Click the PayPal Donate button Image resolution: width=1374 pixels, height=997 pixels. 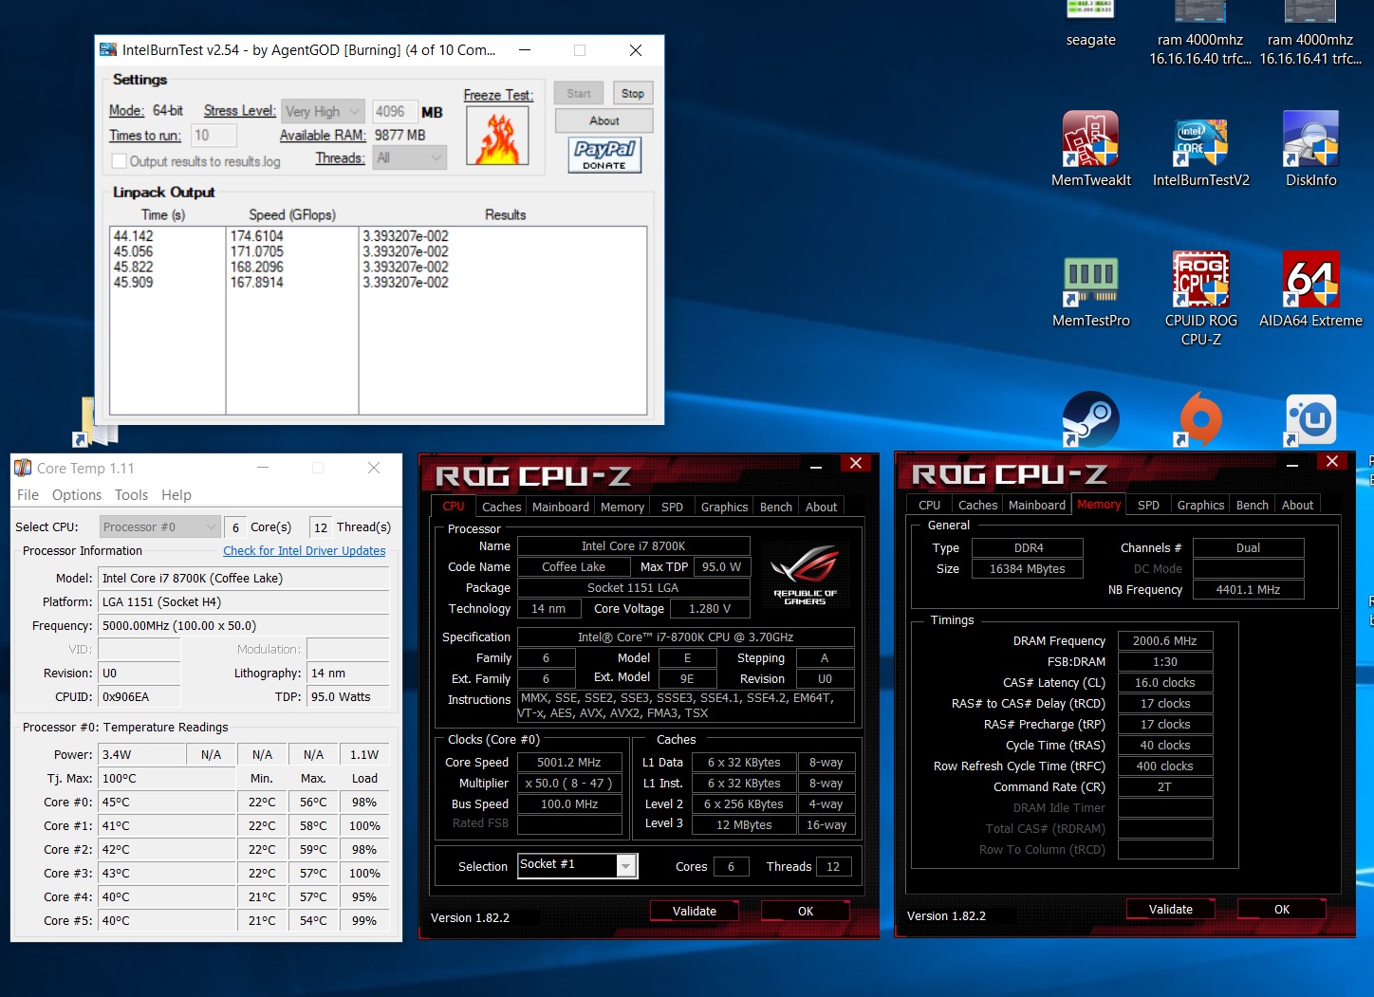(x=604, y=155)
